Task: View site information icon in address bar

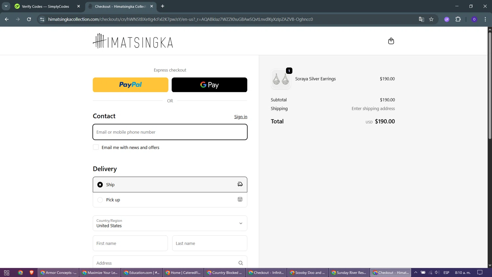Action: [42, 19]
